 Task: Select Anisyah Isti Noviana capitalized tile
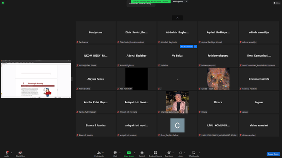pyautogui.click(x=137, y=102)
